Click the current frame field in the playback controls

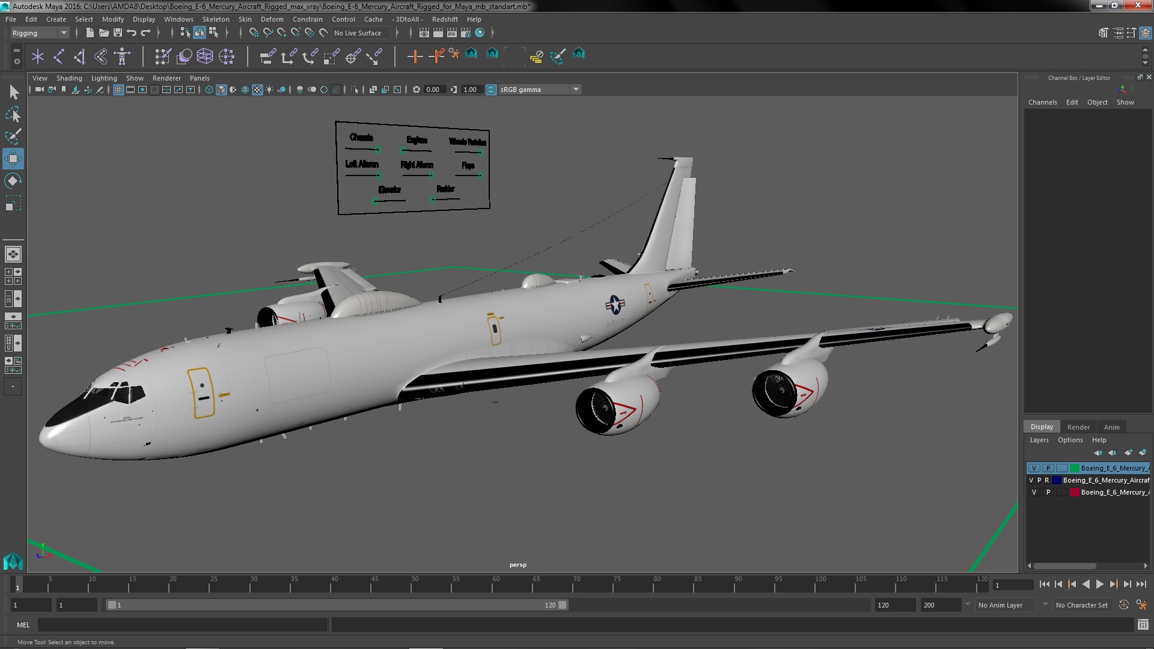click(x=1013, y=585)
